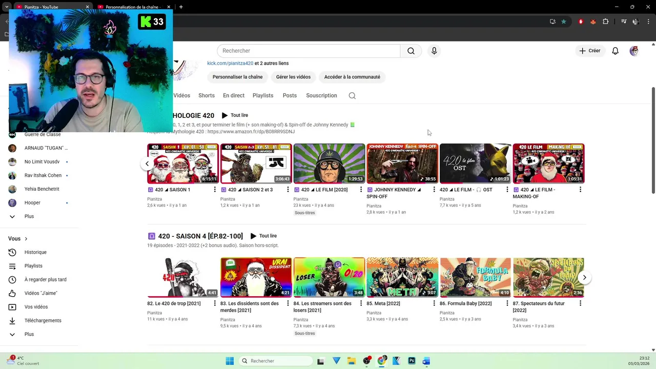Open Photoshop from the taskbar

point(412,361)
